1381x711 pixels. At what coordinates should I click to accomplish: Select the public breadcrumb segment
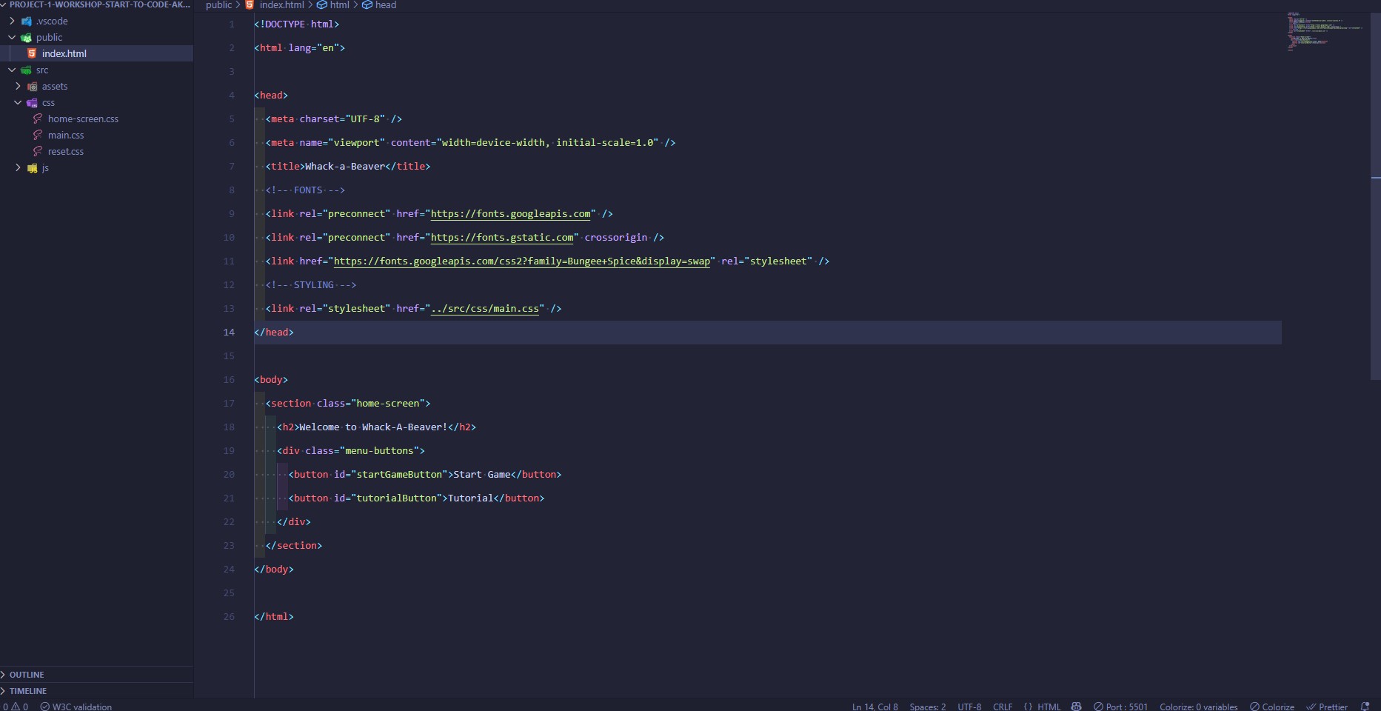click(218, 5)
